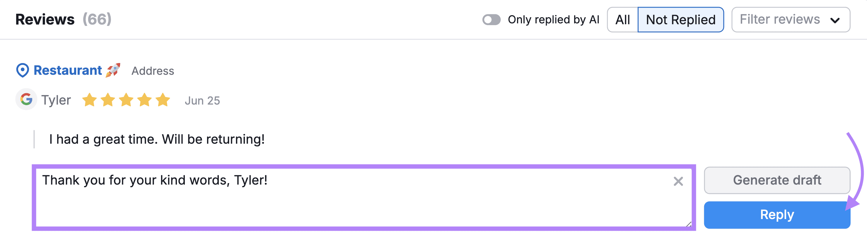This screenshot has height=250, width=867.
Task: Open the Restaurant link
Action: click(67, 70)
